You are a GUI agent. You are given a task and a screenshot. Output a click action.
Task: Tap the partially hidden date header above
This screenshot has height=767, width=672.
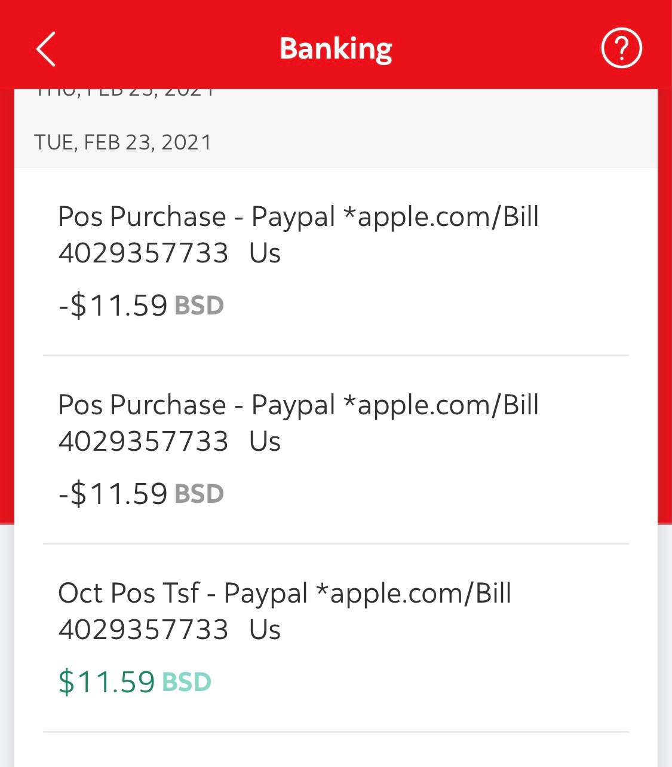(125, 93)
